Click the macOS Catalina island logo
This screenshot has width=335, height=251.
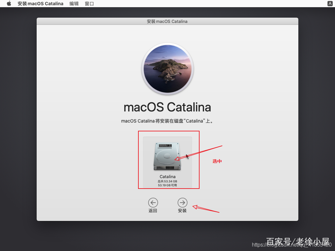(167, 69)
